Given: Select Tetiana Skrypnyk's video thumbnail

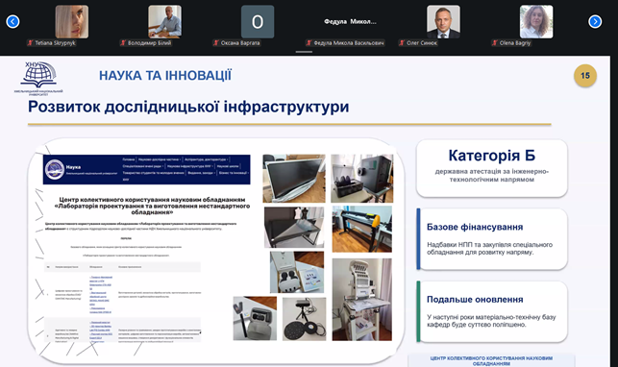Looking at the screenshot, I should [x=72, y=22].
